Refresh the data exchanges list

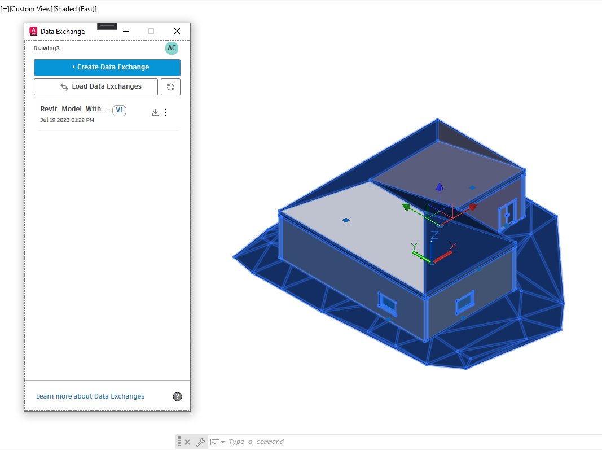click(x=170, y=87)
